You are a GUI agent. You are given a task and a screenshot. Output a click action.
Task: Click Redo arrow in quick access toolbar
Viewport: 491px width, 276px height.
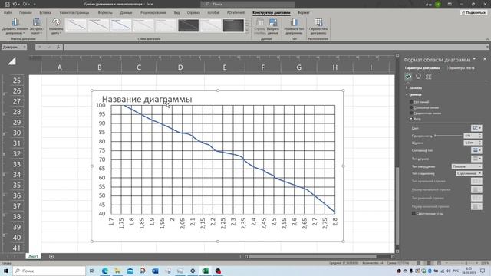[x=25, y=5]
